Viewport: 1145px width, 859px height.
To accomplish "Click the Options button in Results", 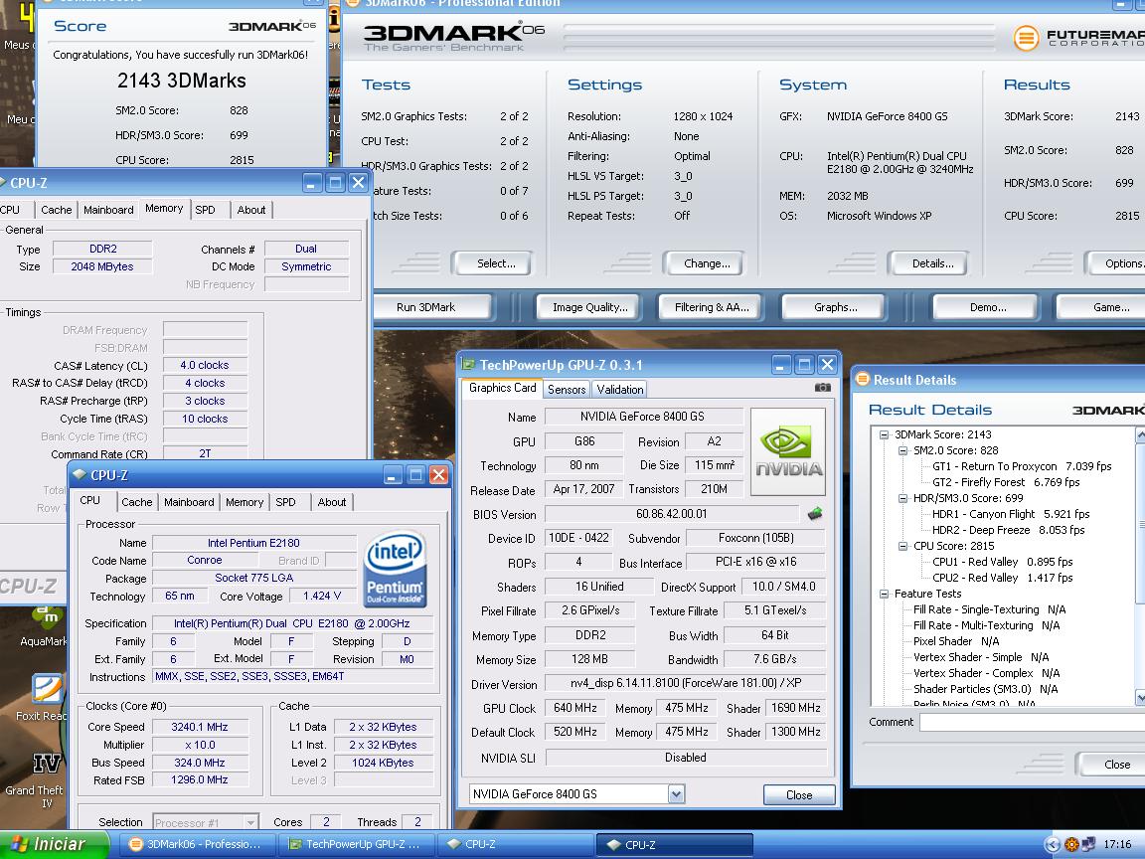I will (1115, 263).
